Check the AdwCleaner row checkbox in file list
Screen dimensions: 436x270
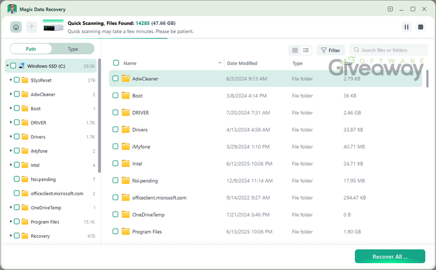point(116,79)
